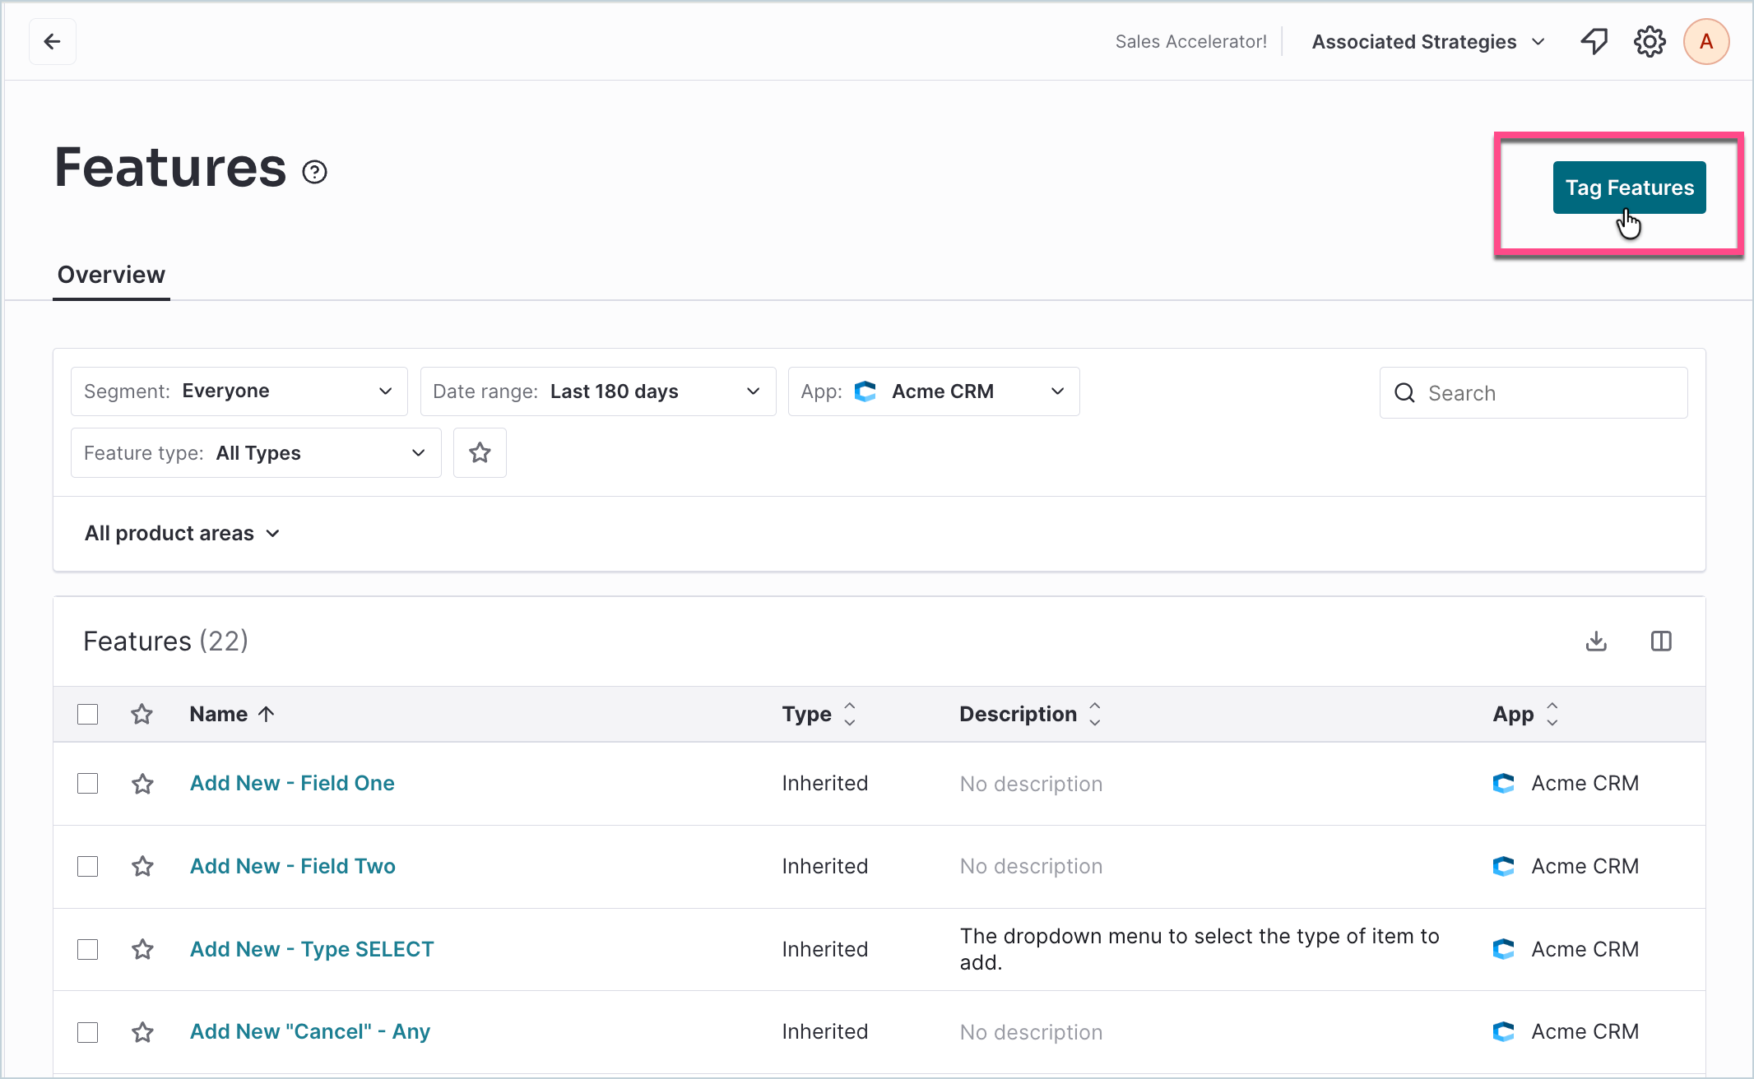Open Add New - Field Two feature

[x=293, y=866]
